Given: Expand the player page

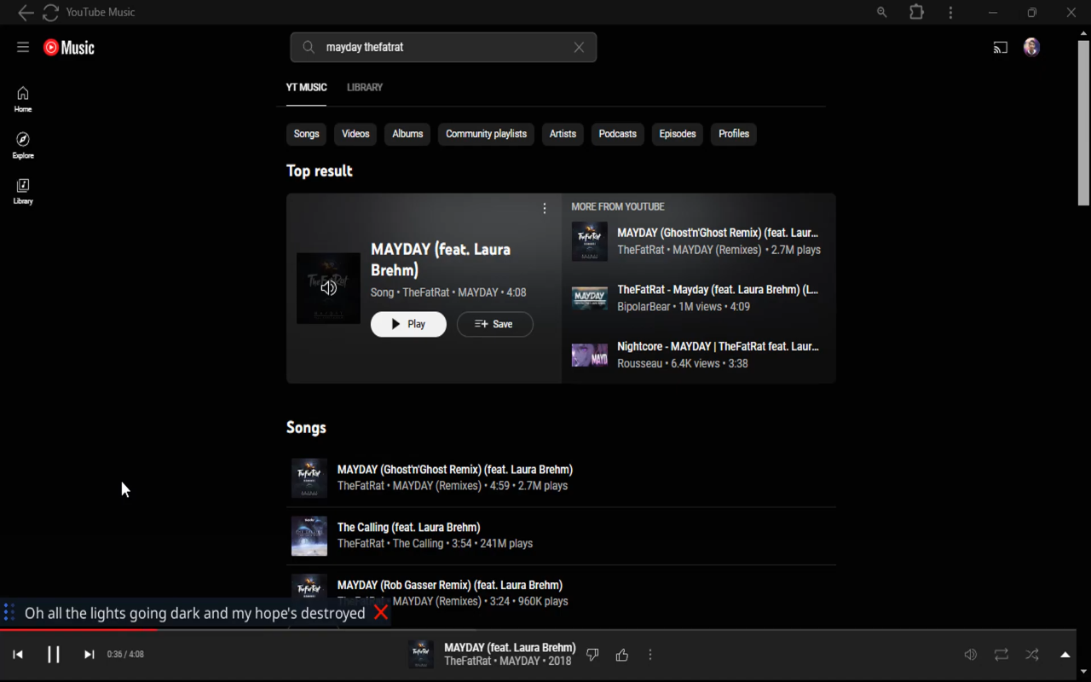Looking at the screenshot, I should pos(1065,655).
